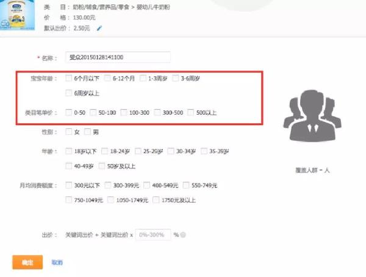Click the pencil edit icon beside default bid
366x277 pixels.
pyautogui.click(x=99, y=28)
